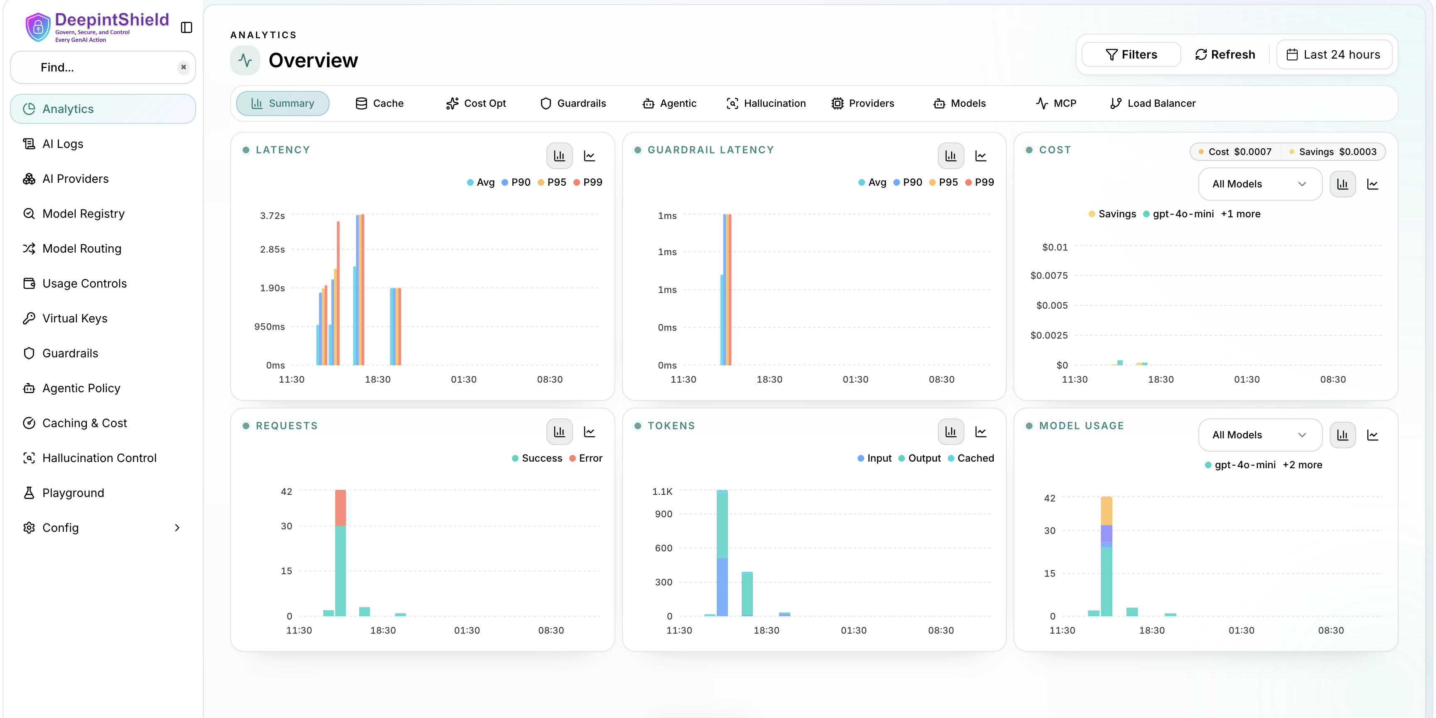Open Hallucination Control page
Screen dimensions: 1436x718
(103, 458)
